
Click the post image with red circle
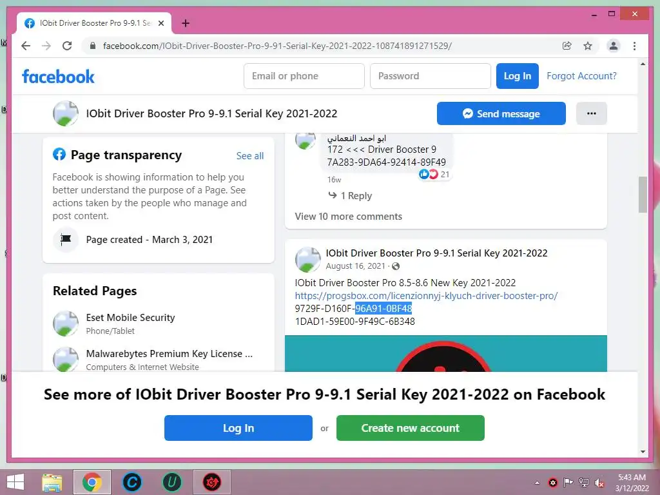446,354
